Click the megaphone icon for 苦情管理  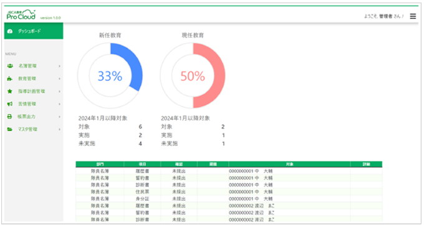point(10,104)
